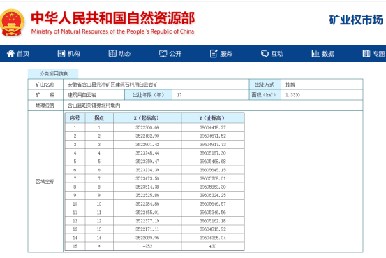Click the X（起标高）column header

tap(147, 118)
